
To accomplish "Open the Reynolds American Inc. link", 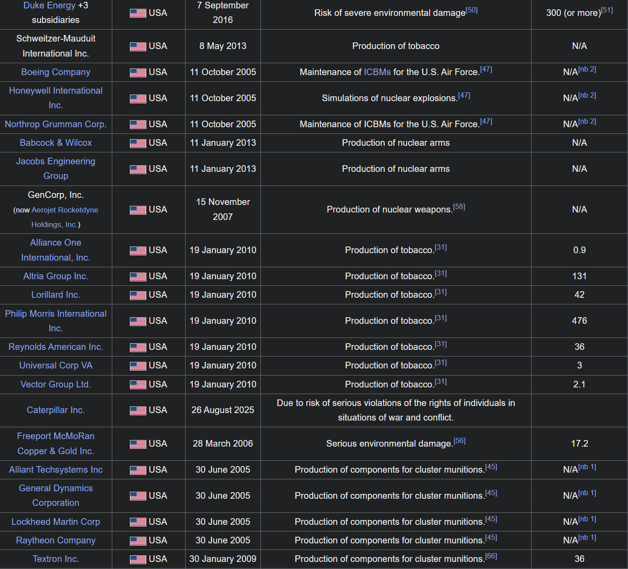I will 56,347.
